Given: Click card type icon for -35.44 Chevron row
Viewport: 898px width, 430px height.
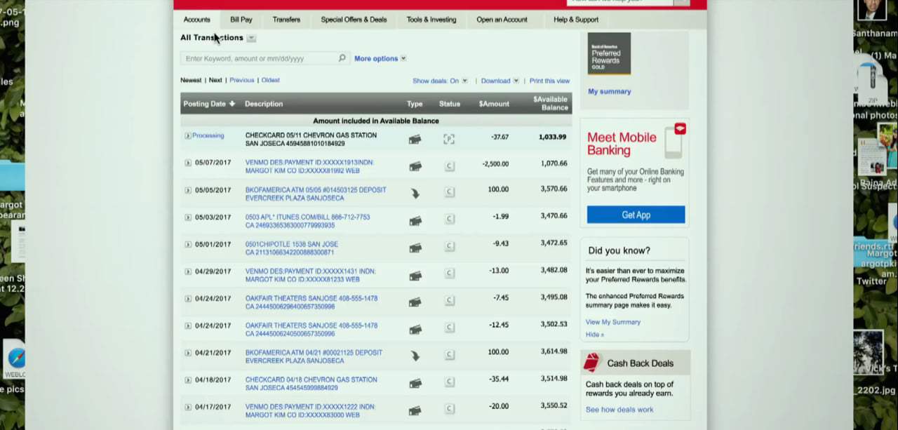Looking at the screenshot, I should coord(415,384).
